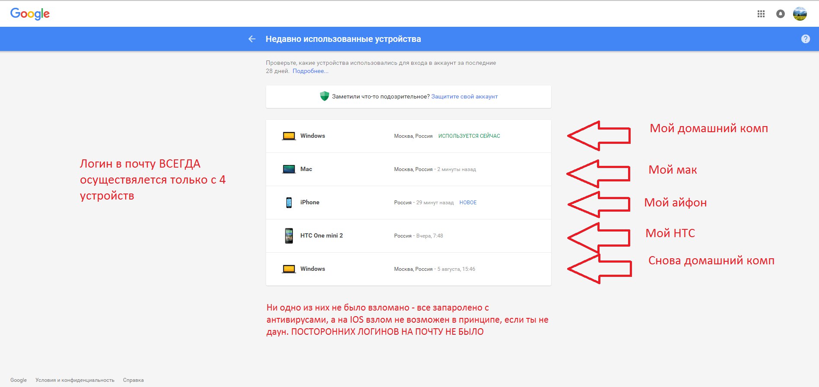Open the account profile avatar
The image size is (819, 387).
pos(800,14)
